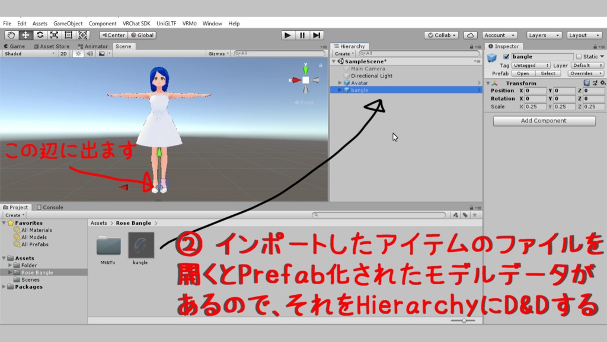Click the scene orientation gizmo cube
Viewport: 607px width, 342px height.
click(306, 80)
